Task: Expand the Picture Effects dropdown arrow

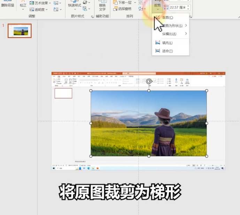Action: [89, 2]
